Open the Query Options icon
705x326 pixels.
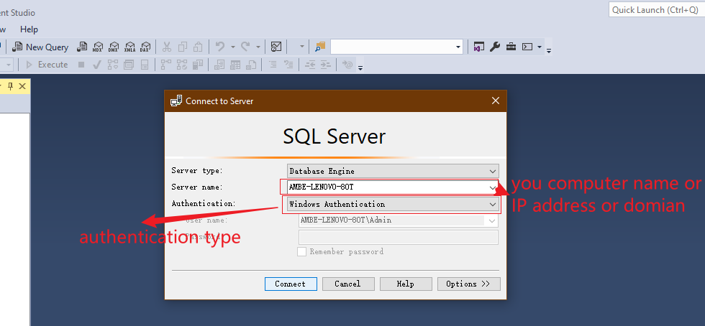[129, 65]
